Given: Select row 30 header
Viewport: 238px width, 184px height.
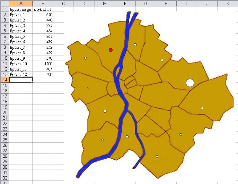Looking at the screenshot, I should coord(4,167).
